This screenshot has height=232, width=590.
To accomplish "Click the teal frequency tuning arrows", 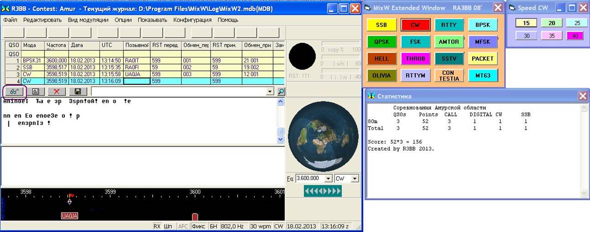I will (323, 191).
